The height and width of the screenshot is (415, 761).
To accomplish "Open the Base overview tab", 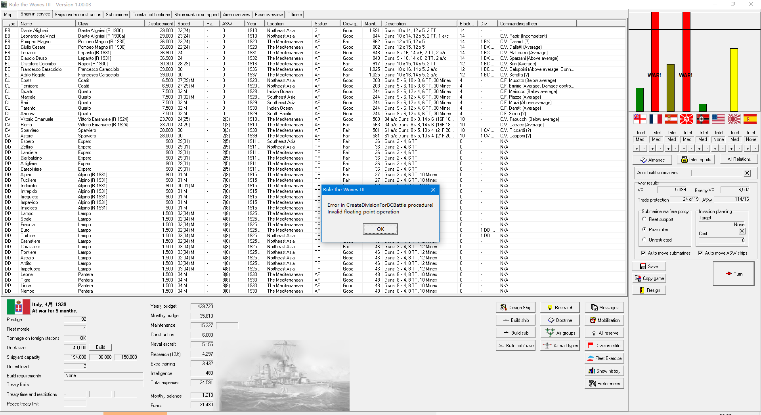I will [269, 15].
